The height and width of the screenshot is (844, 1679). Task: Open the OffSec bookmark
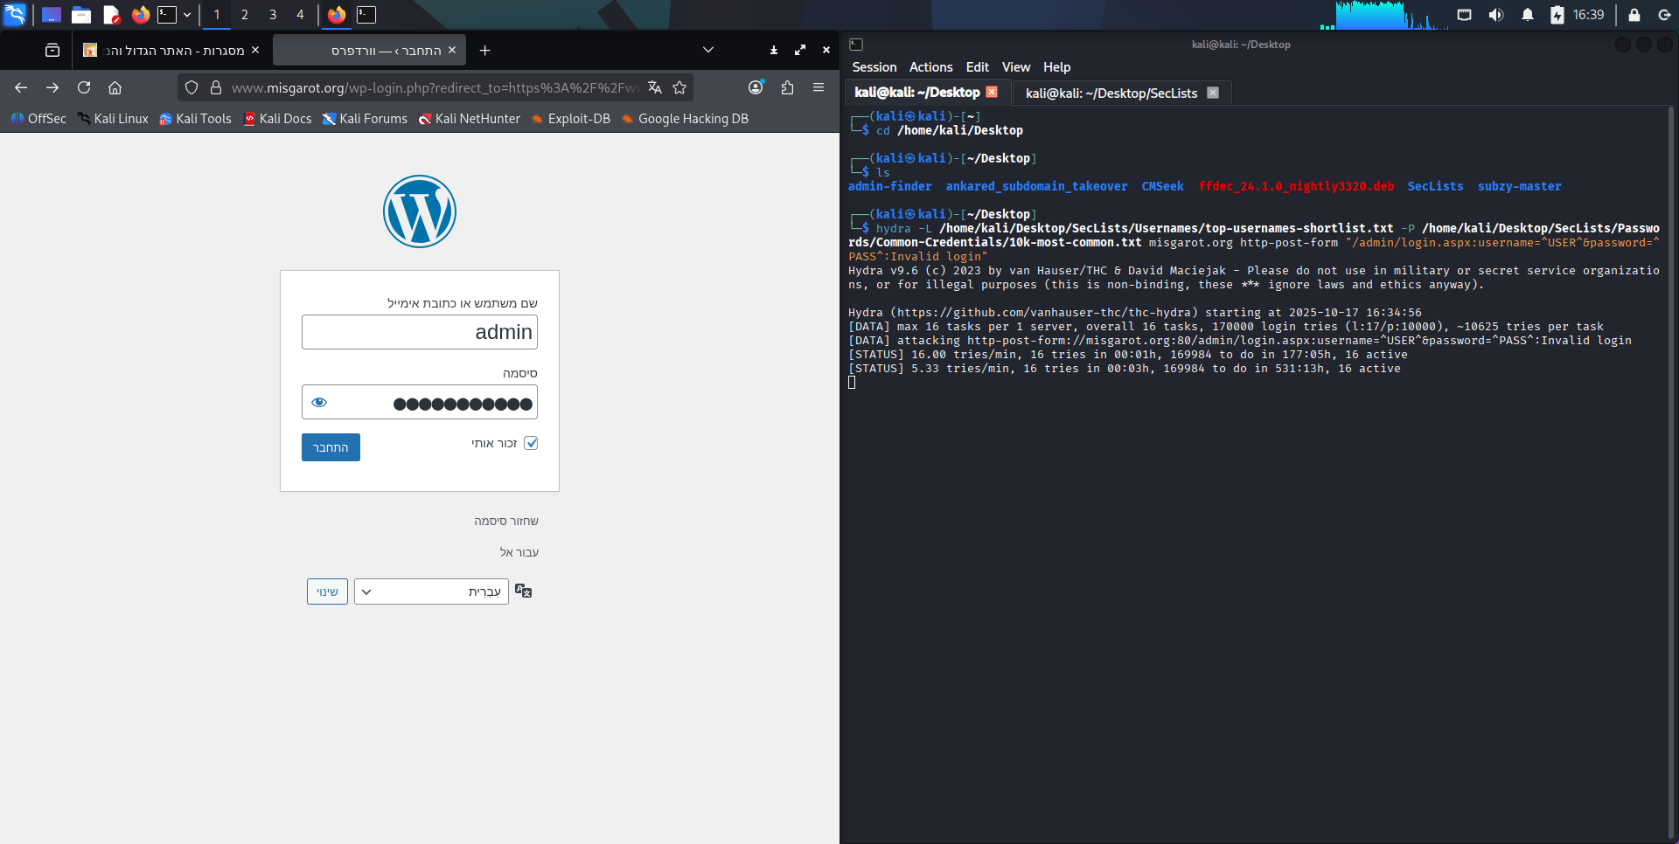point(38,119)
